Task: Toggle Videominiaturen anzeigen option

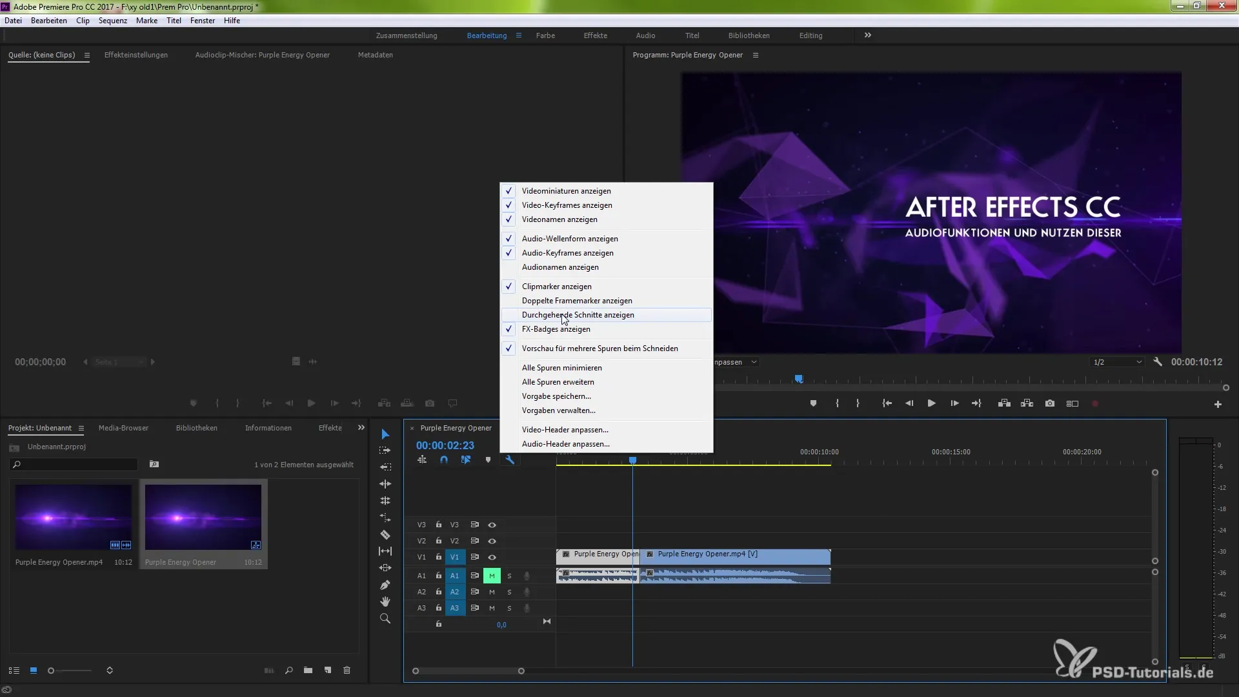Action: 607,191
